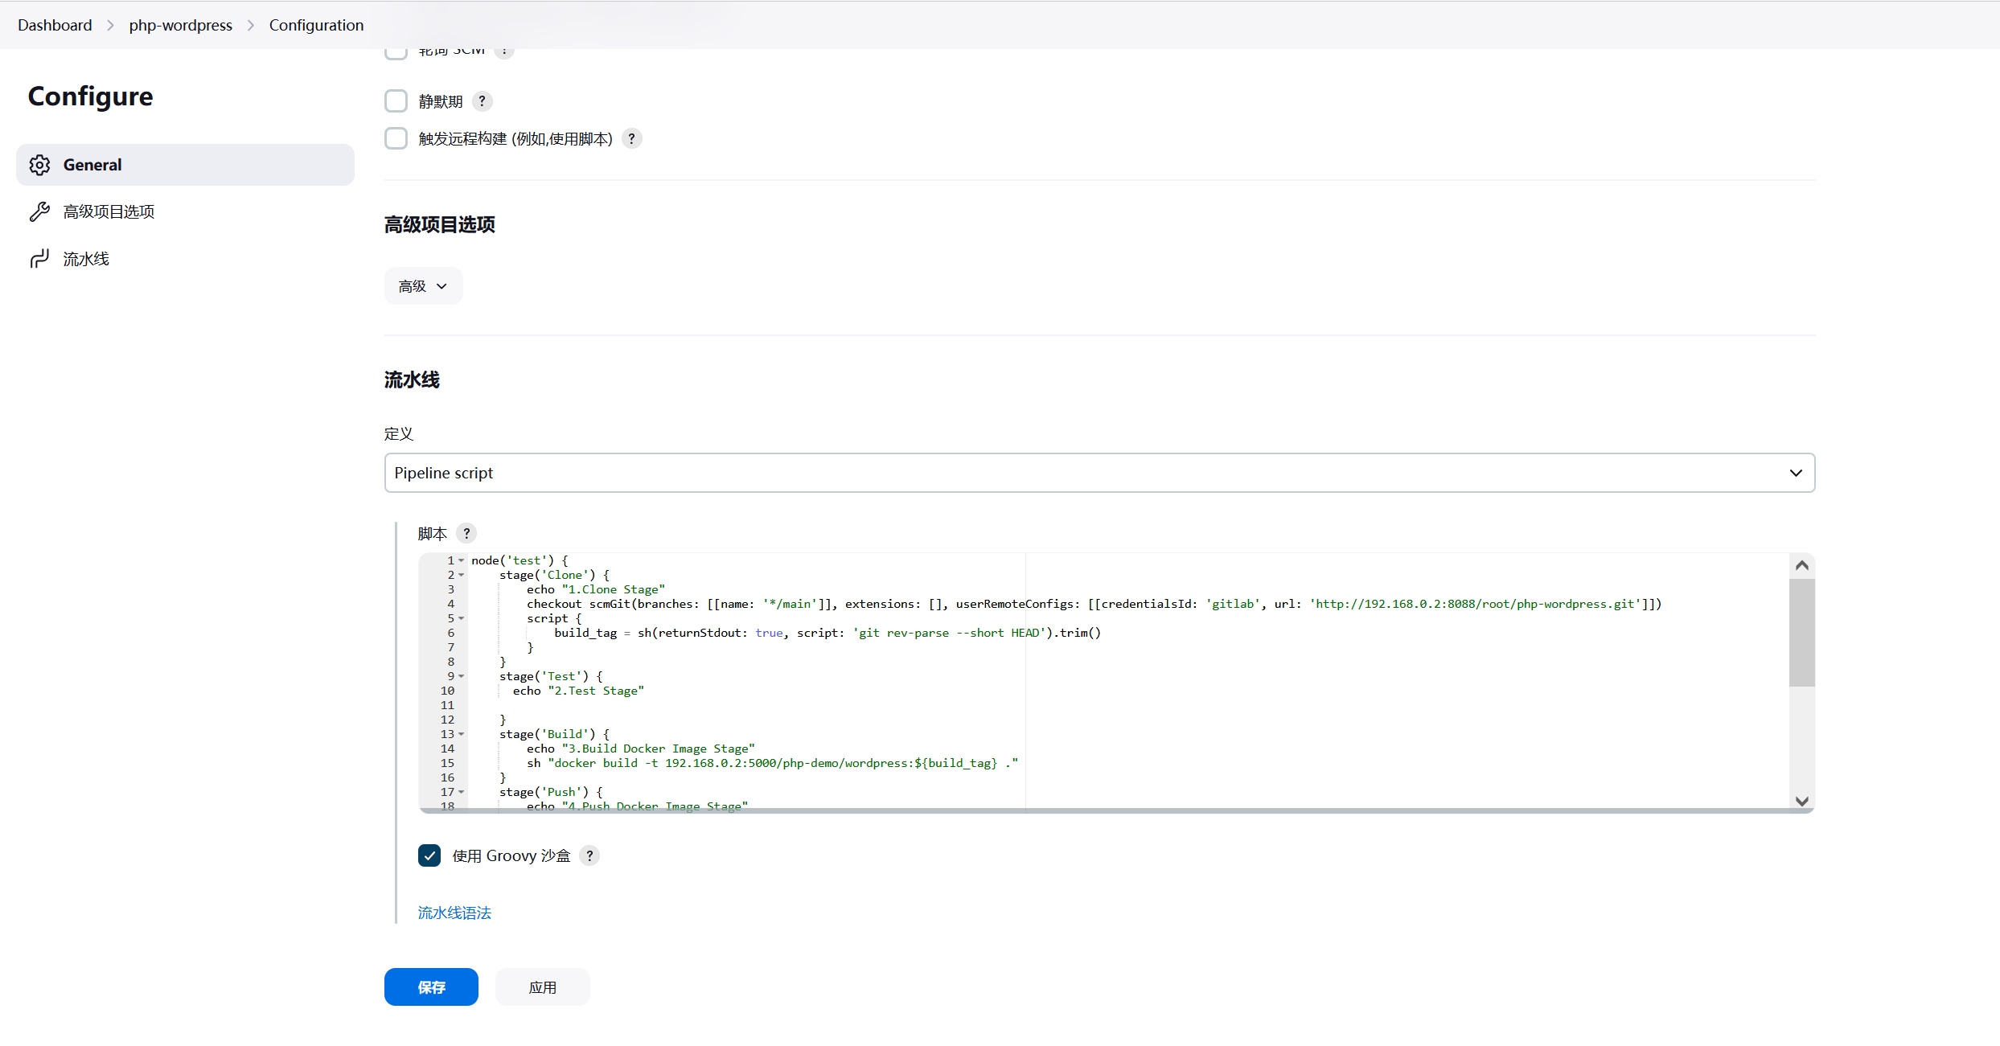Viewport: 2000px width, 1046px height.
Task: Uncheck 使用 Groovy 沙盒 checkbox
Action: (429, 855)
